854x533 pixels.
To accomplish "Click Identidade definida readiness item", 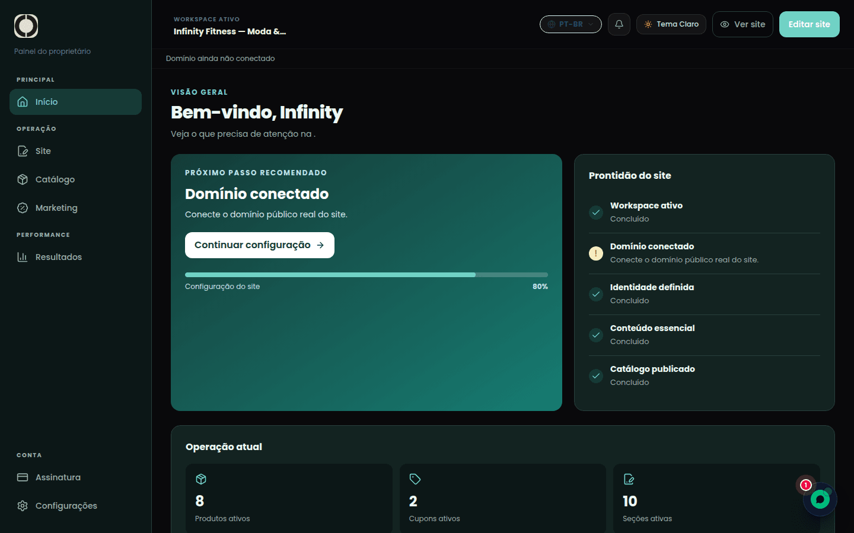I will pyautogui.click(x=705, y=294).
